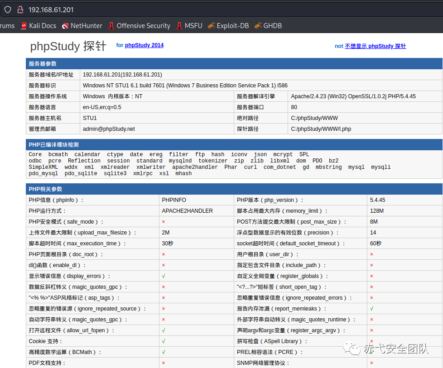Follow the phpStudy 2014 link
Image resolution: width=443 pixels, height=368 pixels.
pos(144,45)
